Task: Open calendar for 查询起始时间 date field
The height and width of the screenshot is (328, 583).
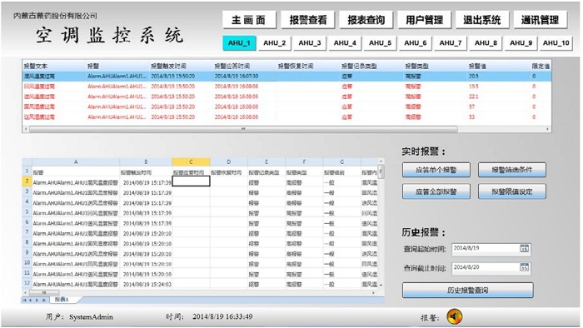Action: click(x=524, y=249)
